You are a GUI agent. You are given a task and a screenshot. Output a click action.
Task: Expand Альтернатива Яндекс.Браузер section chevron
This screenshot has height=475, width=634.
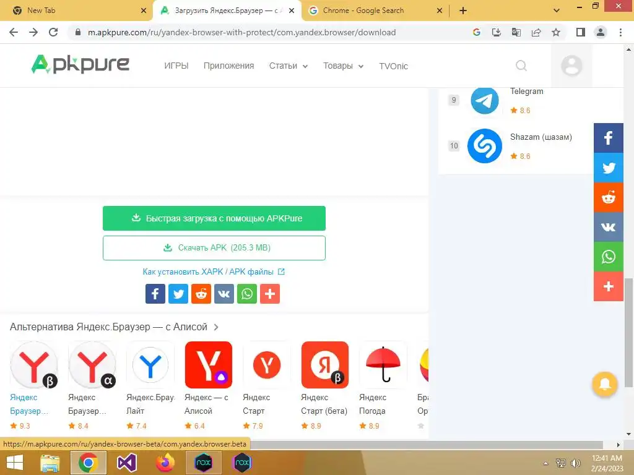216,327
